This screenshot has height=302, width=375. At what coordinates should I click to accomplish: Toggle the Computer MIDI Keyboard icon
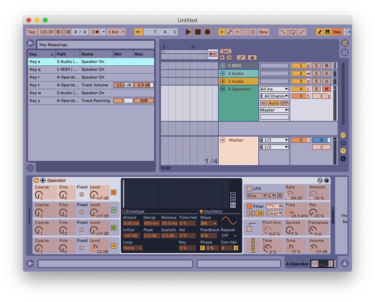click(328, 32)
